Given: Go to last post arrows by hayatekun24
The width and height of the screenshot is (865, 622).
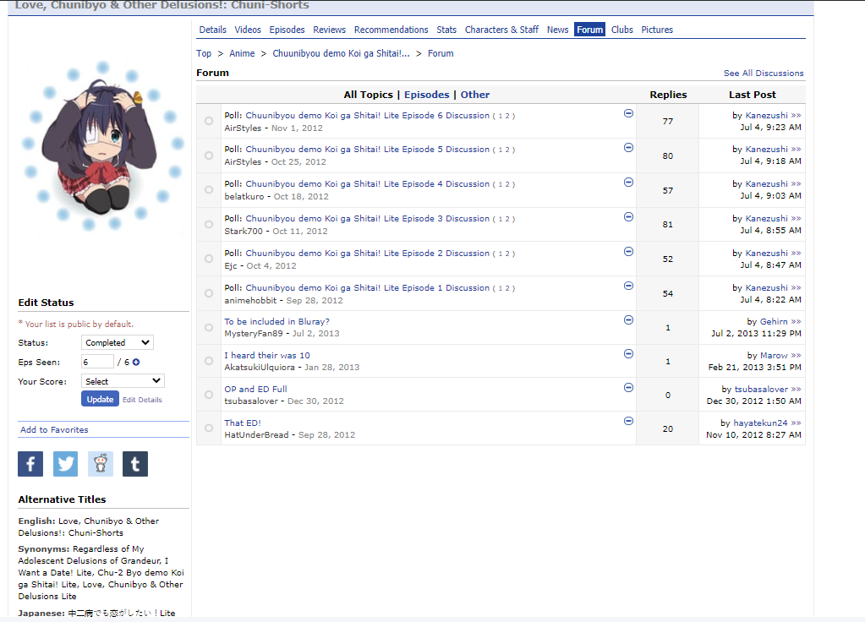Looking at the screenshot, I should [x=796, y=423].
